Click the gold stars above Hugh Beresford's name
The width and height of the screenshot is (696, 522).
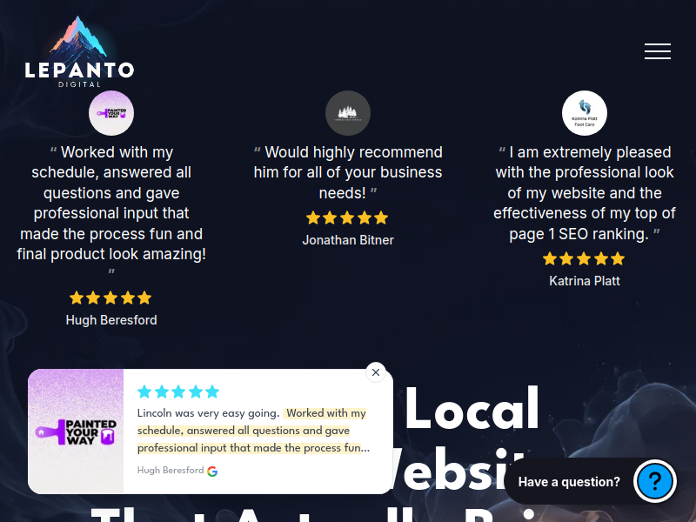110,298
